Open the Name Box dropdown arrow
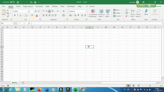 coord(12,23)
